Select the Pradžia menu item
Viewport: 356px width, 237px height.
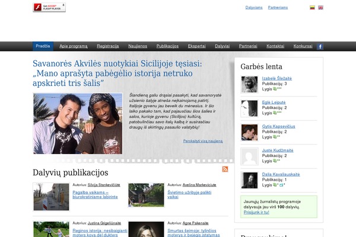pos(43,46)
